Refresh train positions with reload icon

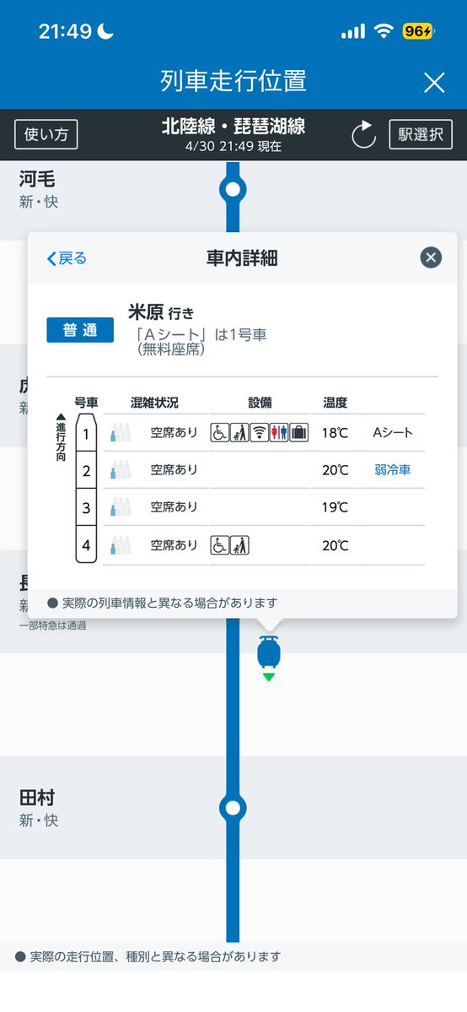point(364,135)
